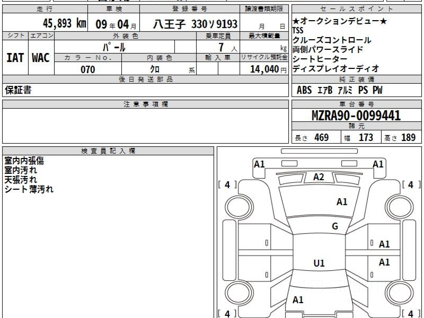Click the height value 高さ 189

tap(400, 137)
